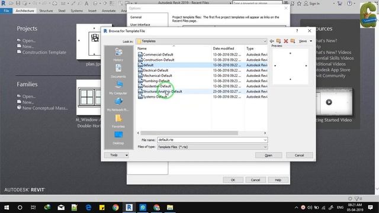The height and width of the screenshot is (213, 379).
Task: Open the Tools dropdown button
Action: [x=117, y=155]
